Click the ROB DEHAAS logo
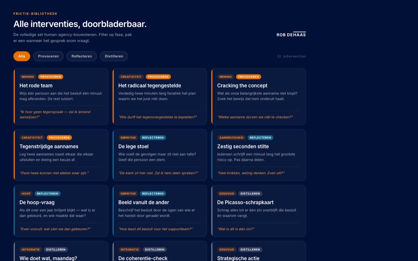The width and height of the screenshot is (418, 261). coord(291,35)
